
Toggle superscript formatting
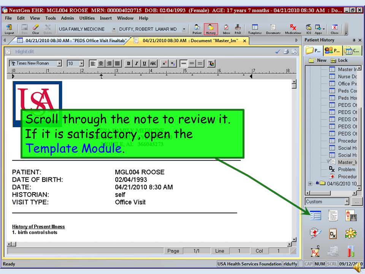[164, 64]
